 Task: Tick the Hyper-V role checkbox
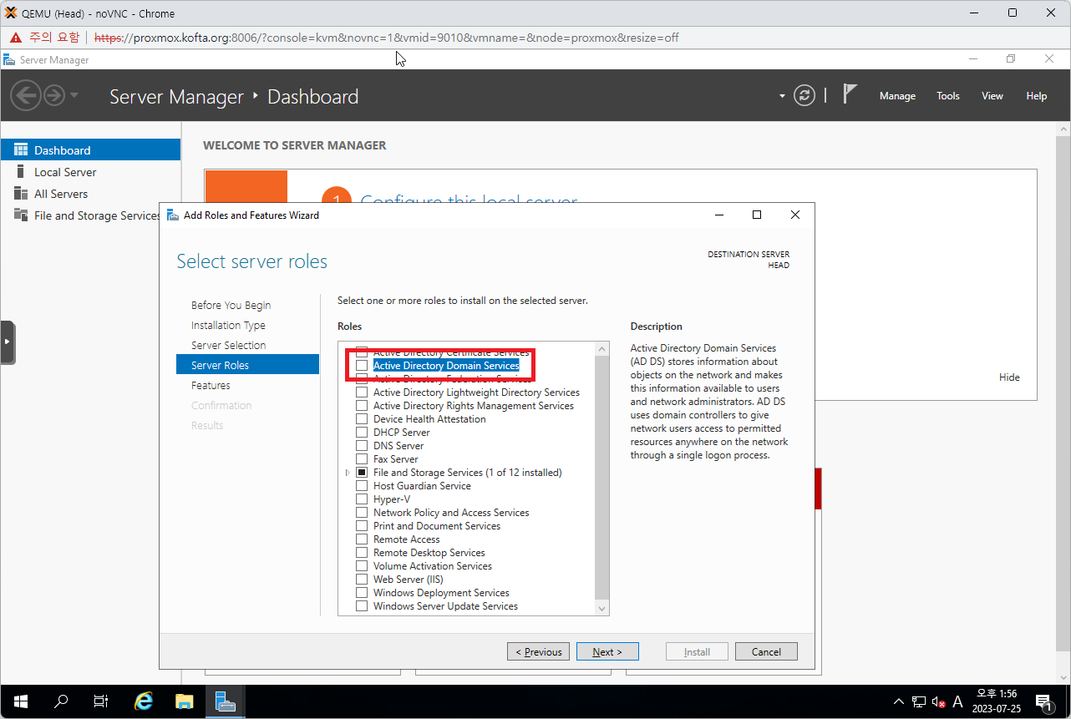point(362,499)
